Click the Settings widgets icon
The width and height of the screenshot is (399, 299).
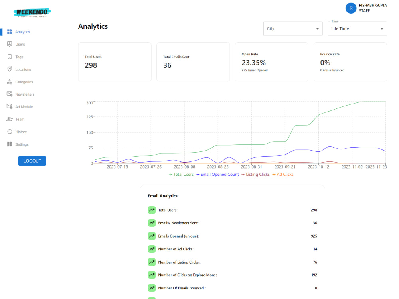point(10,144)
